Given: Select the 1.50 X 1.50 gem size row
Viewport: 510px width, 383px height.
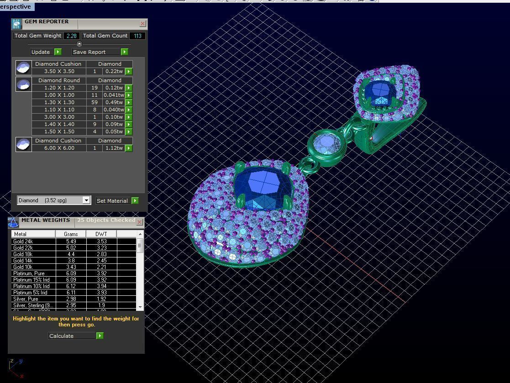Looking at the screenshot, I should pyautogui.click(x=82, y=131).
